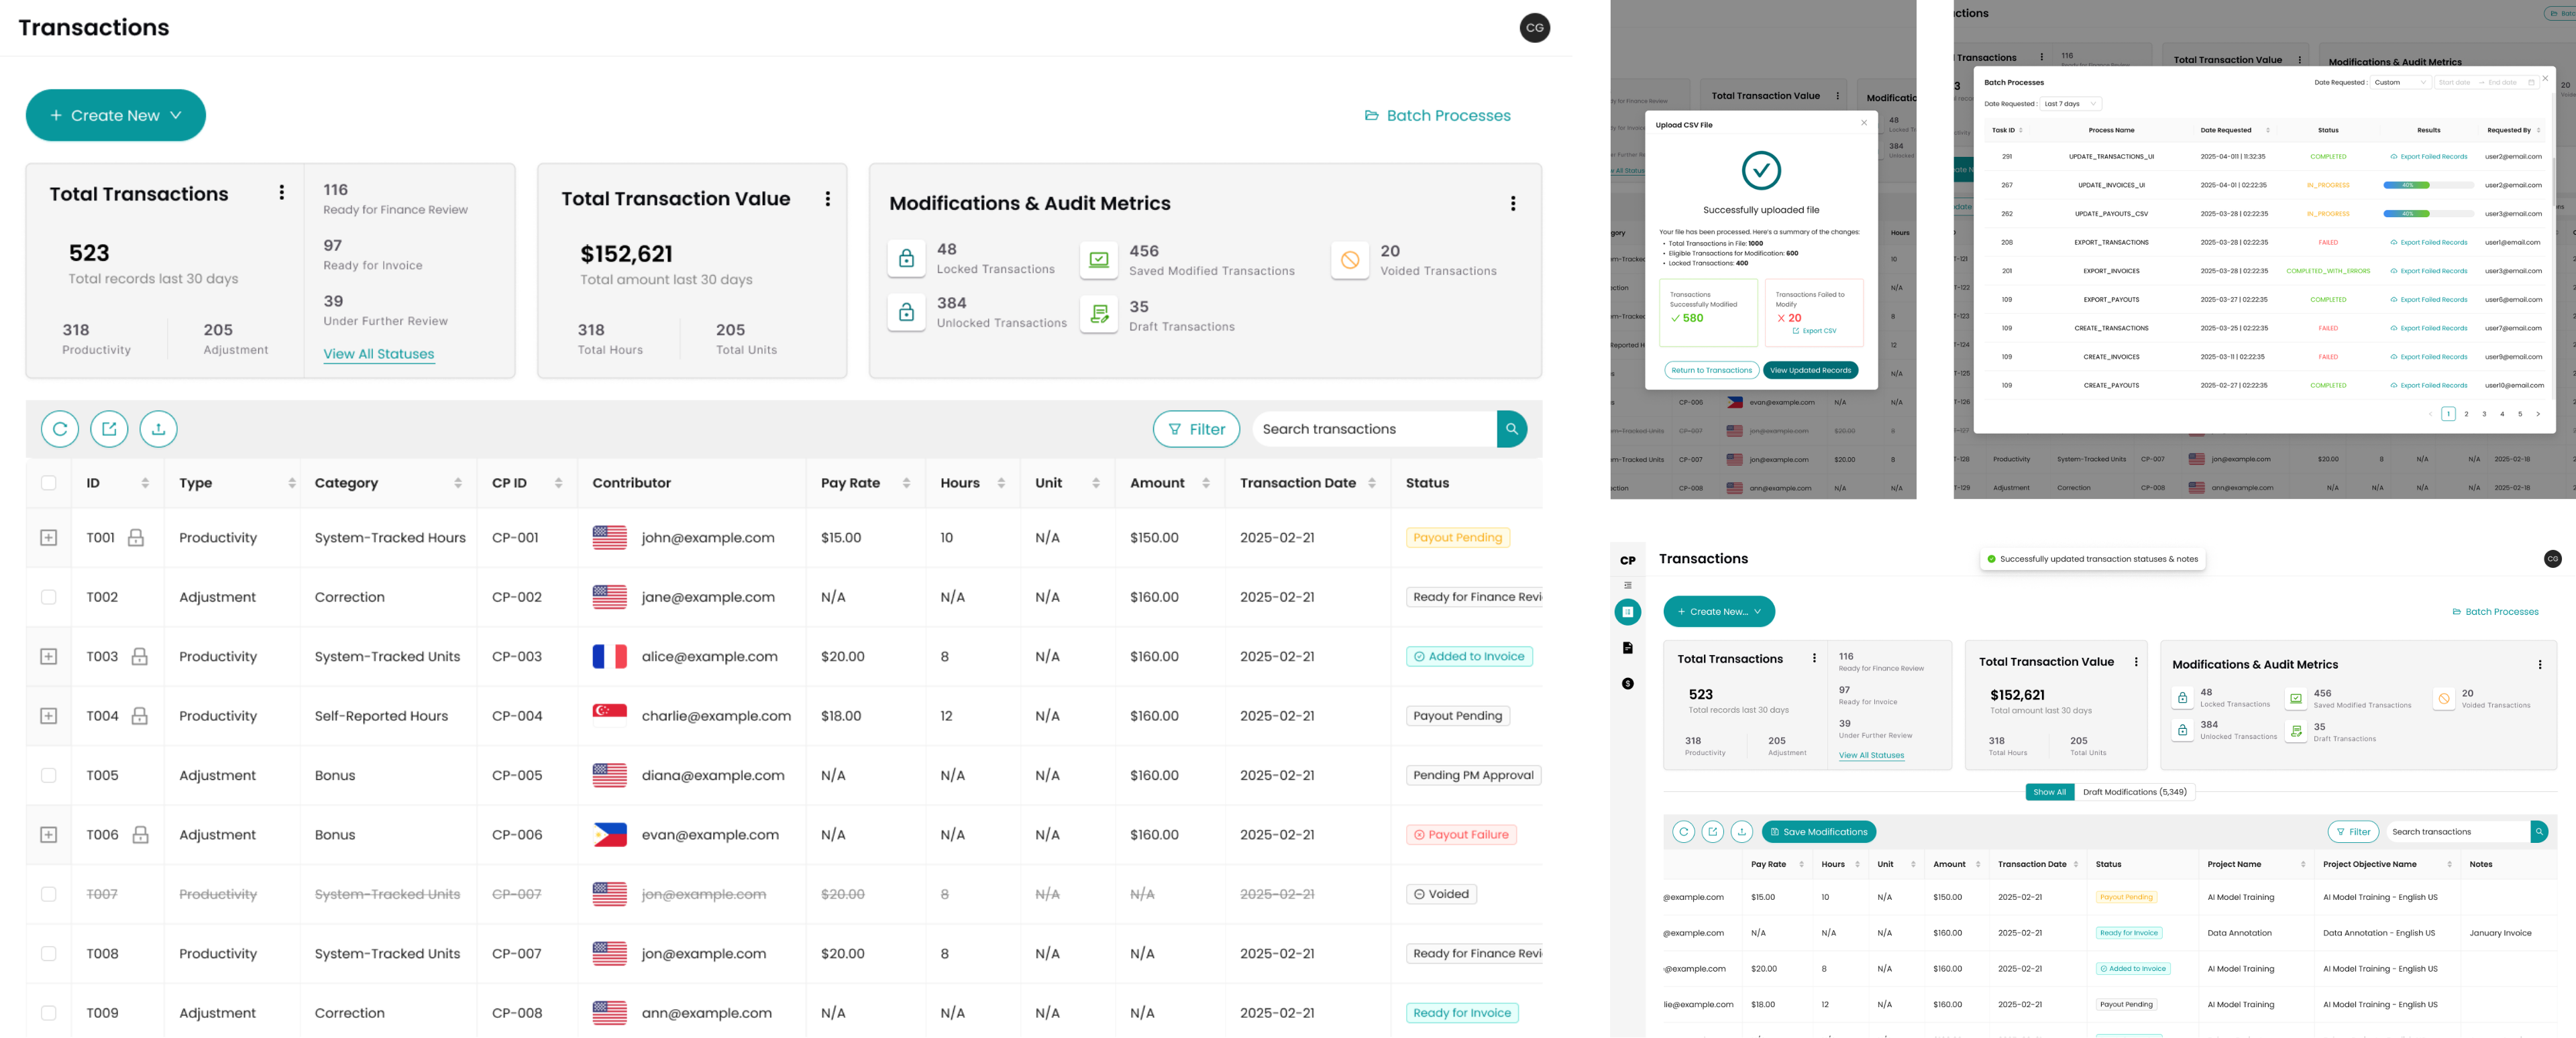Tick the select-all checkbox in main table header
This screenshot has width=2576, height=1038.
click(48, 483)
